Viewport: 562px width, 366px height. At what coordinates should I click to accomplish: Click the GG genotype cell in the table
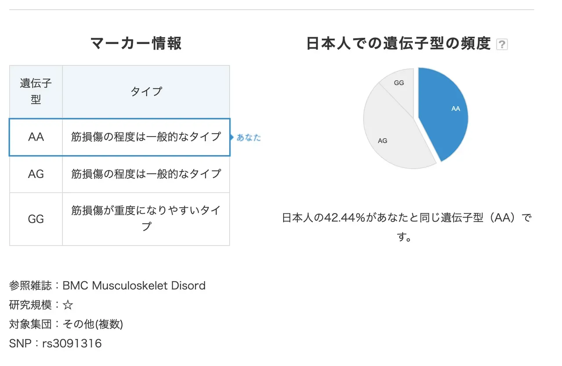[36, 219]
